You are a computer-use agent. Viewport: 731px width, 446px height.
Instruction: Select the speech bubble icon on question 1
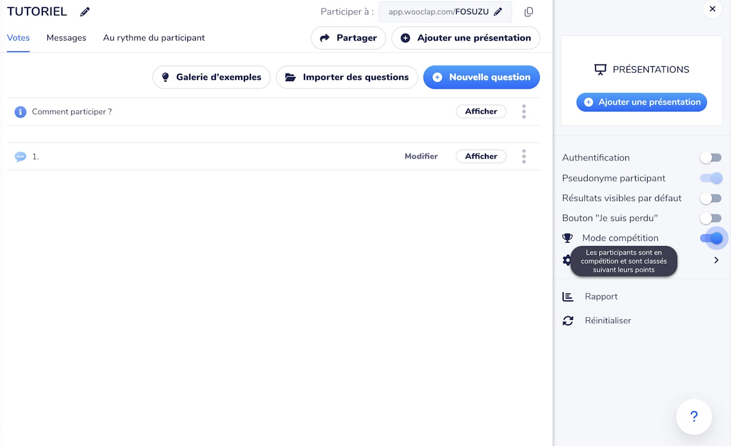coord(20,156)
